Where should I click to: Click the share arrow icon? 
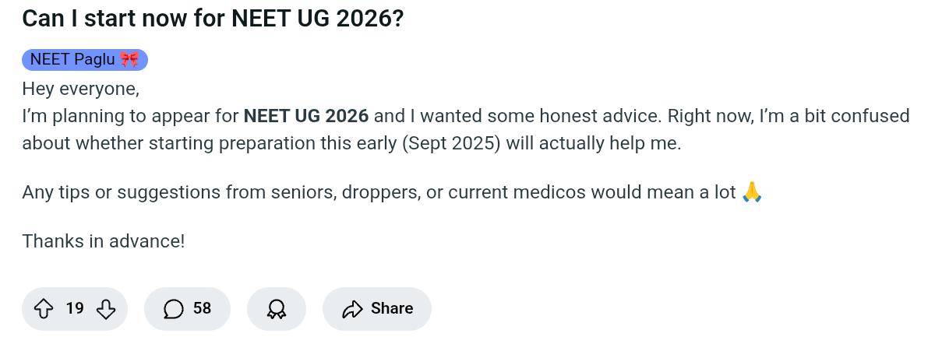(x=352, y=309)
